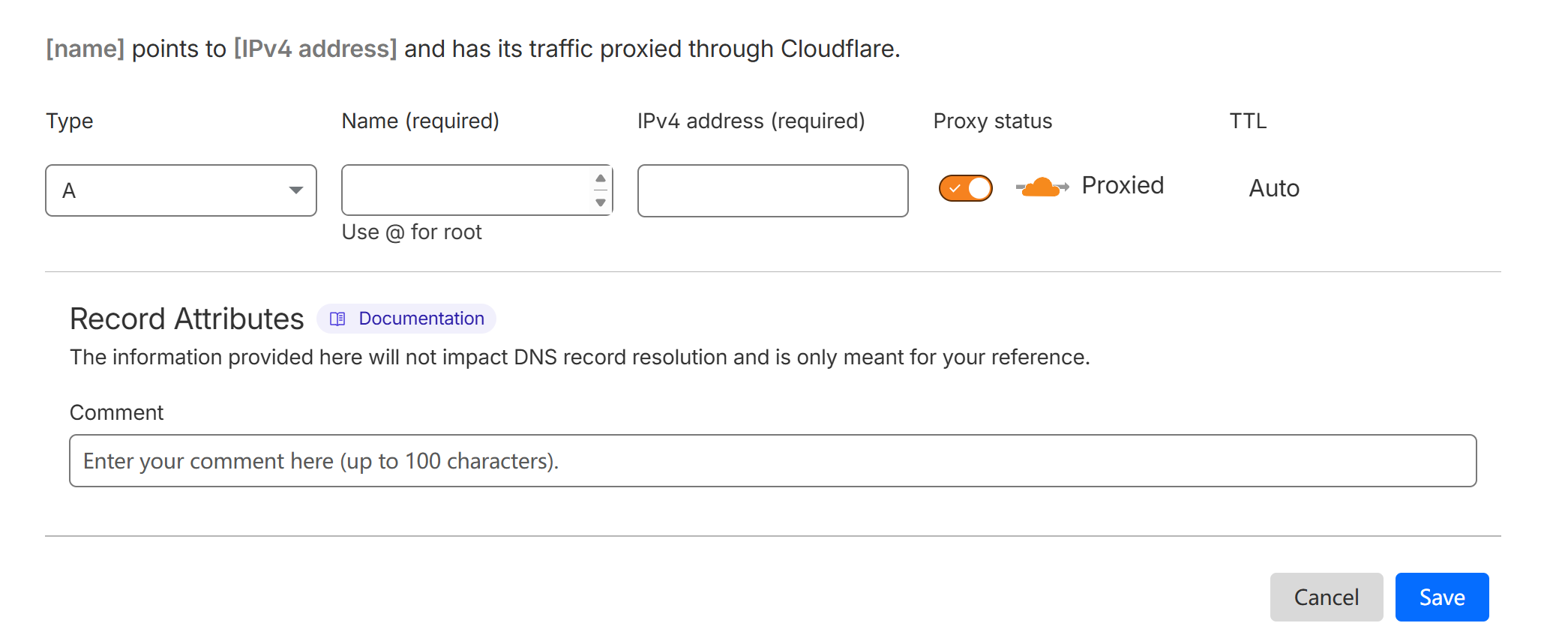Click the checkmark on the proxy switch

(x=955, y=189)
